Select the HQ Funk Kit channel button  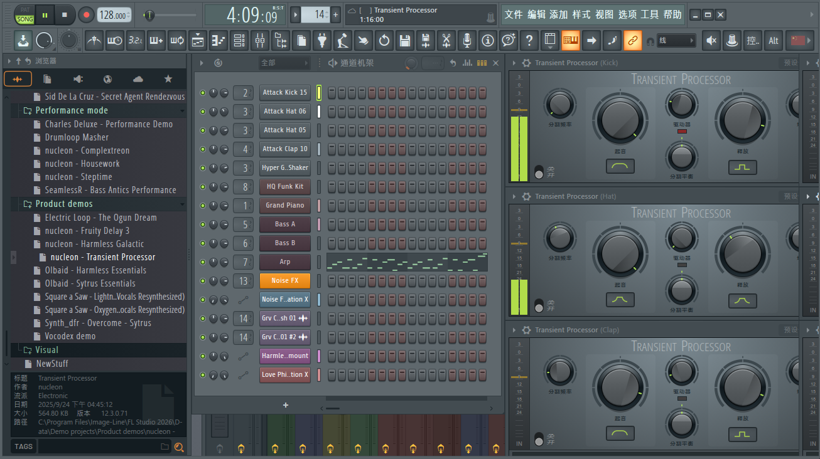coord(285,187)
